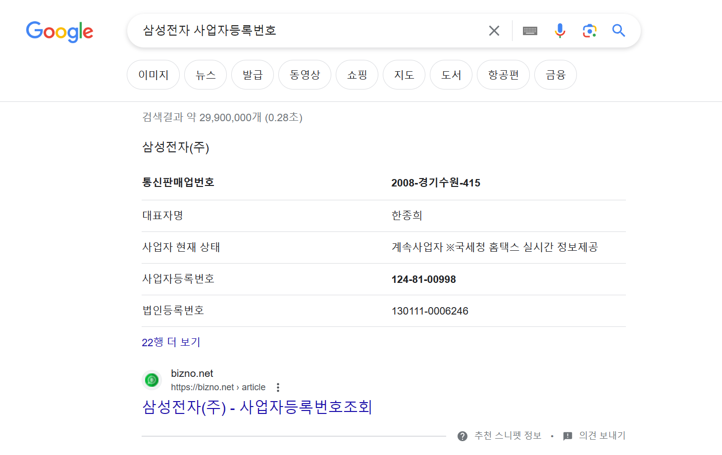Open the on-screen keyboard input tool

coord(530,31)
